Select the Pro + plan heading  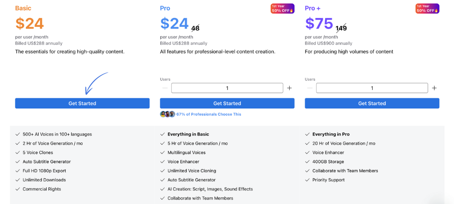313,8
